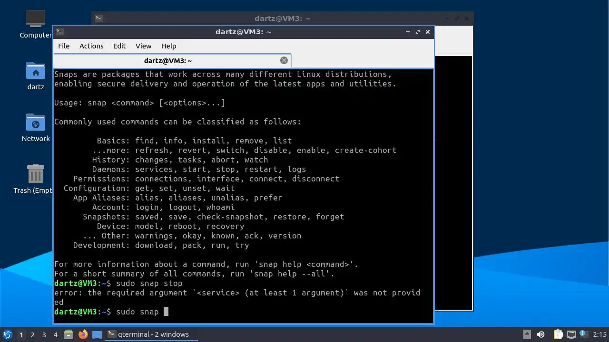609x342 pixels.
Task: Select the Network desktop icon
Action: pos(36,127)
